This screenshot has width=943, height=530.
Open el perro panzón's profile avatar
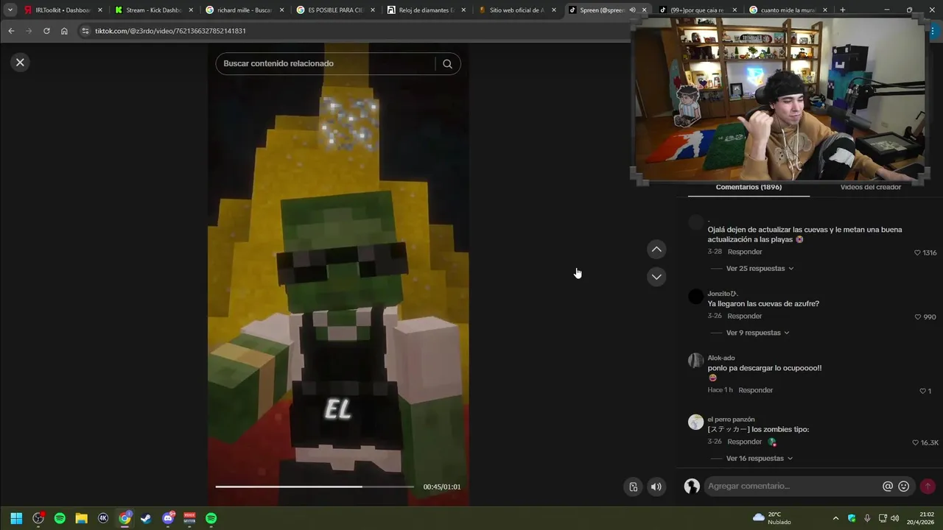point(695,422)
